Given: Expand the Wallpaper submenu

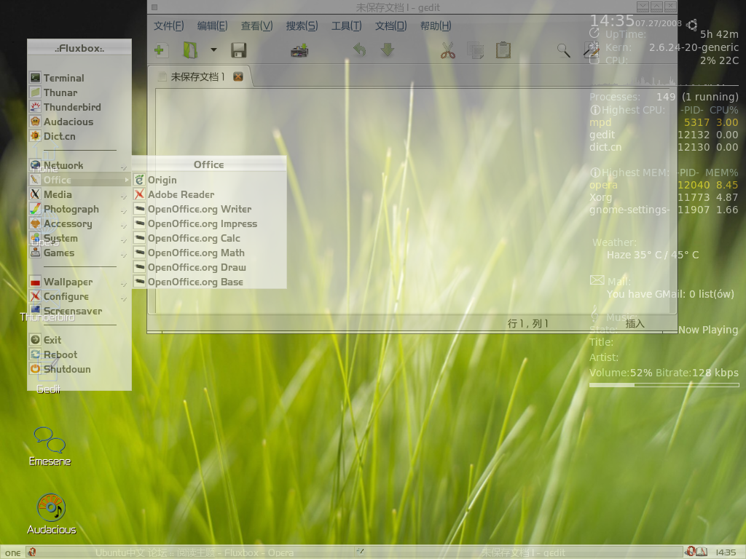Looking at the screenshot, I should pyautogui.click(x=79, y=282).
